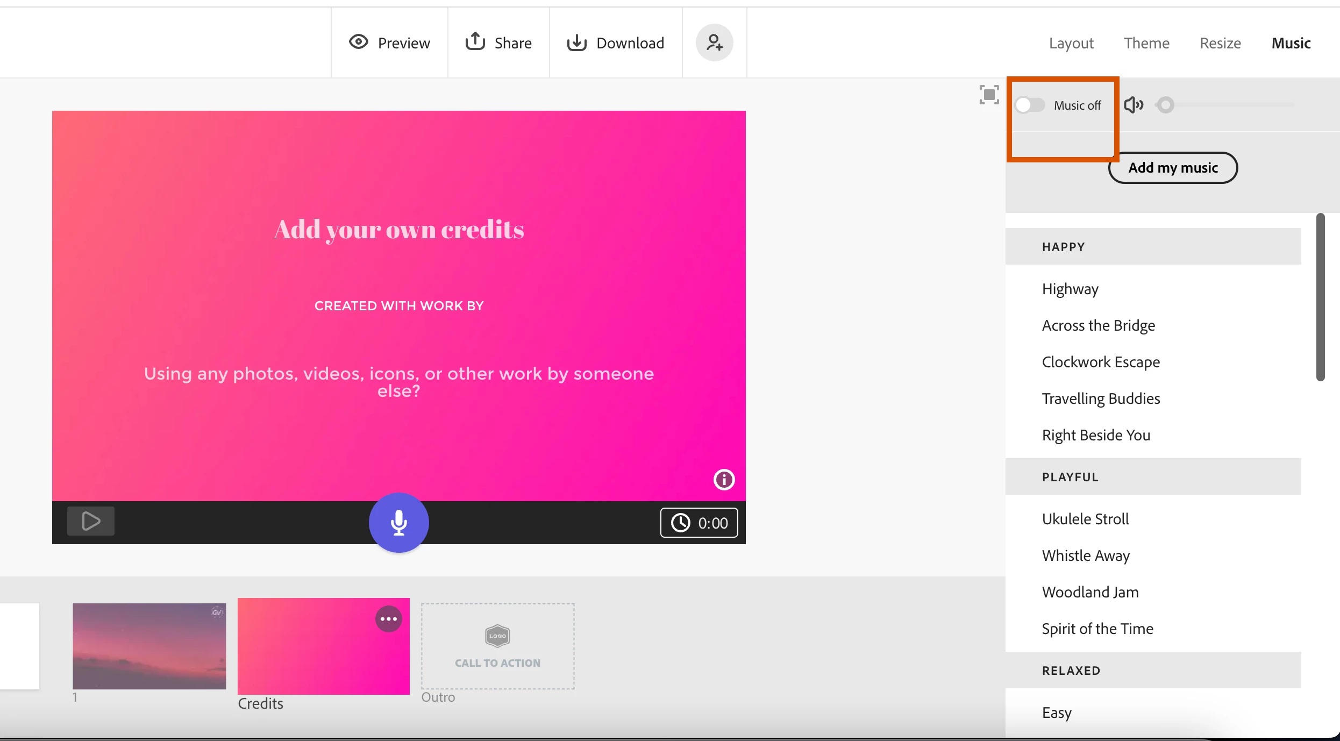Image resolution: width=1340 pixels, height=741 pixels.
Task: Select slide 1 sunset thumbnail
Action: pyautogui.click(x=149, y=646)
